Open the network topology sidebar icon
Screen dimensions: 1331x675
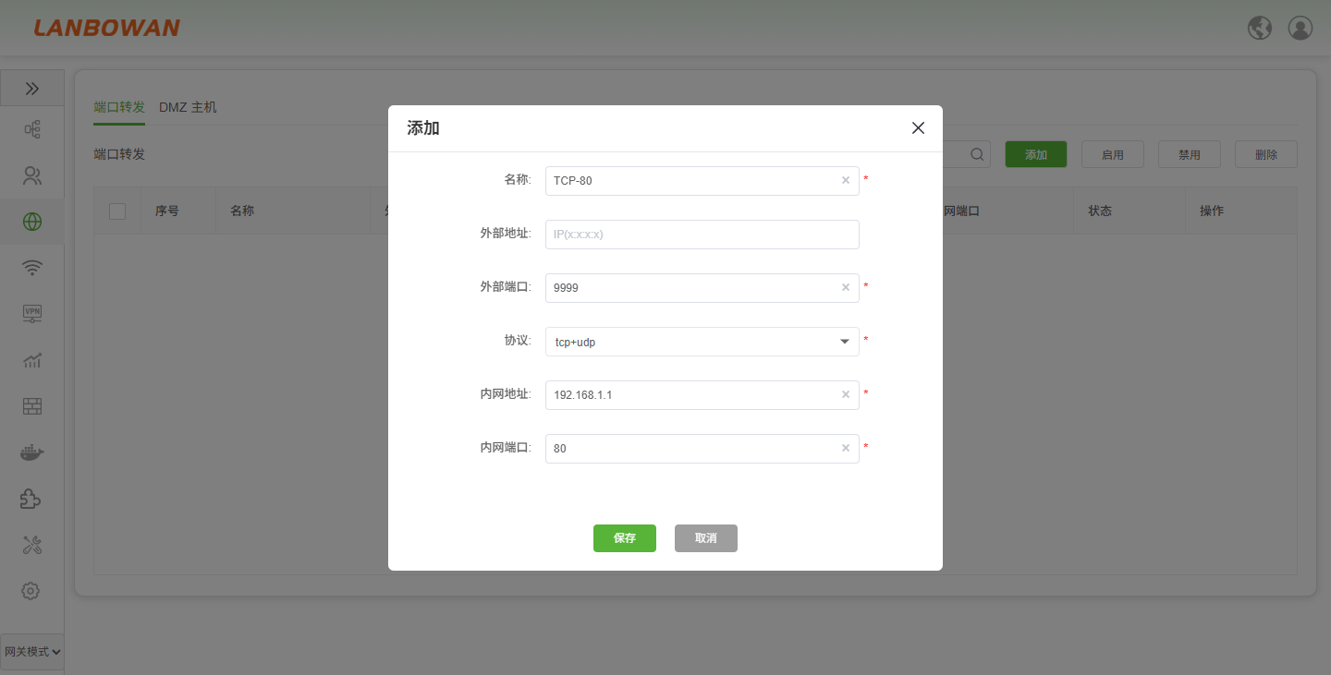click(32, 129)
